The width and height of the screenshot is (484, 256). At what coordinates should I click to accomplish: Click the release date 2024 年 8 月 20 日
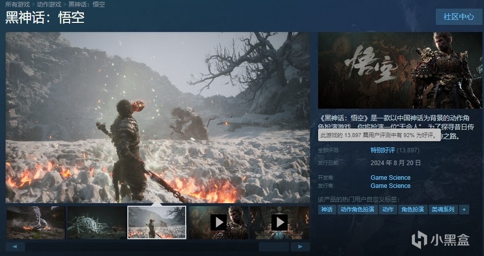pyautogui.click(x=396, y=163)
